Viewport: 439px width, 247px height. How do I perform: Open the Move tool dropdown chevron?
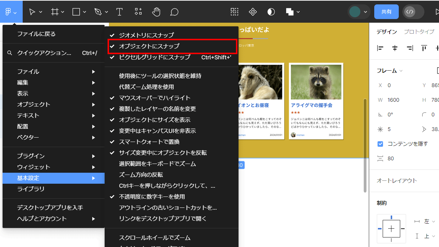coord(41,12)
